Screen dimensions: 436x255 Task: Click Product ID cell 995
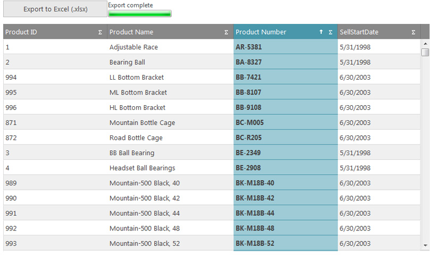[55, 92]
